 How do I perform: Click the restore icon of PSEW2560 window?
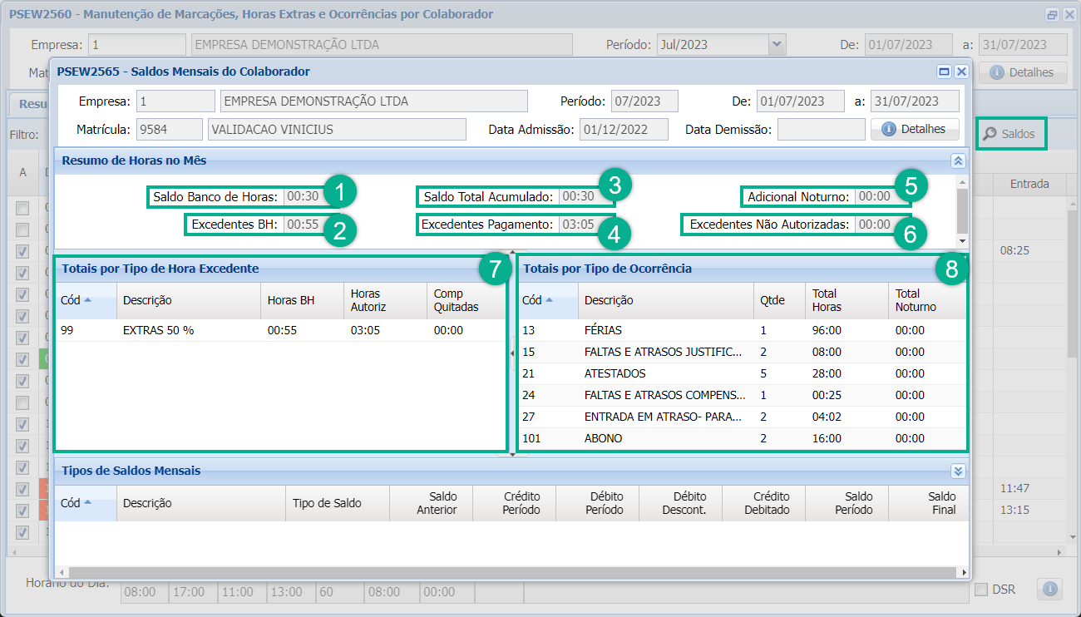(1052, 15)
